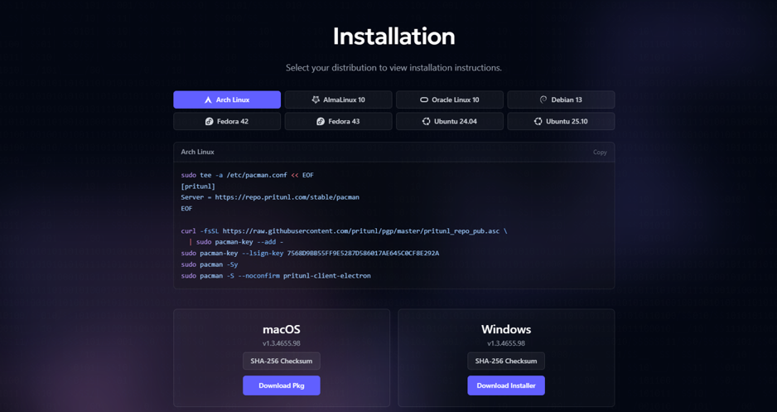Screen dimensions: 777x412
Task: Select the Arch Linux distribution tab
Action: (x=227, y=99)
